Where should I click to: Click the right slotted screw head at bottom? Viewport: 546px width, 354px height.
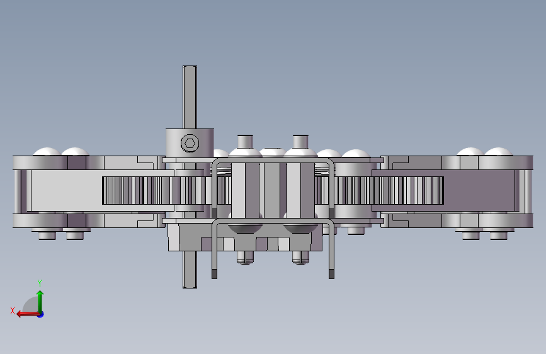point(300,258)
